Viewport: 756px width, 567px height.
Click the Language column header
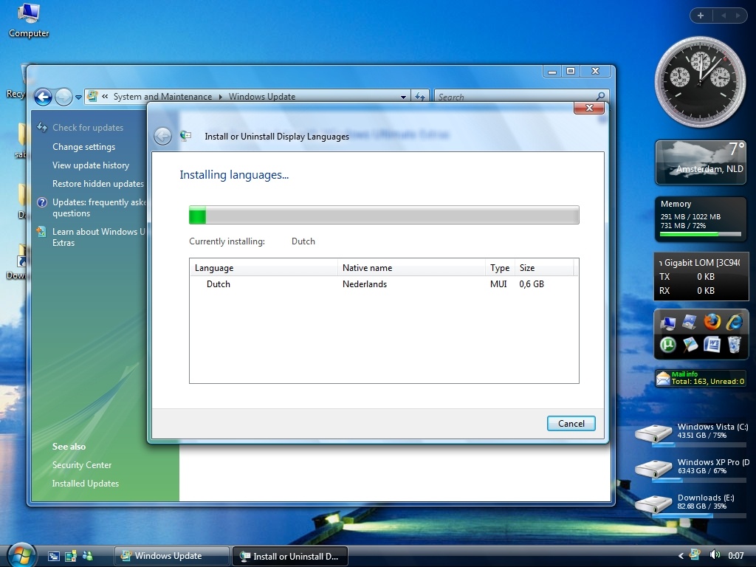tap(264, 267)
